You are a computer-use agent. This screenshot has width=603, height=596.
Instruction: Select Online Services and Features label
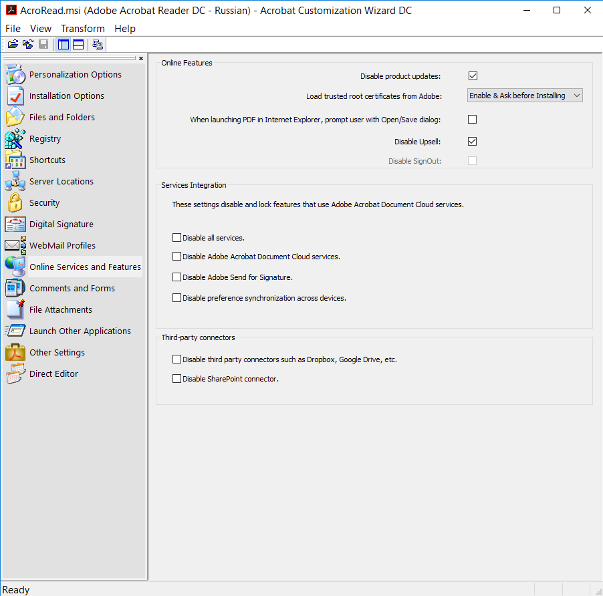[86, 267]
